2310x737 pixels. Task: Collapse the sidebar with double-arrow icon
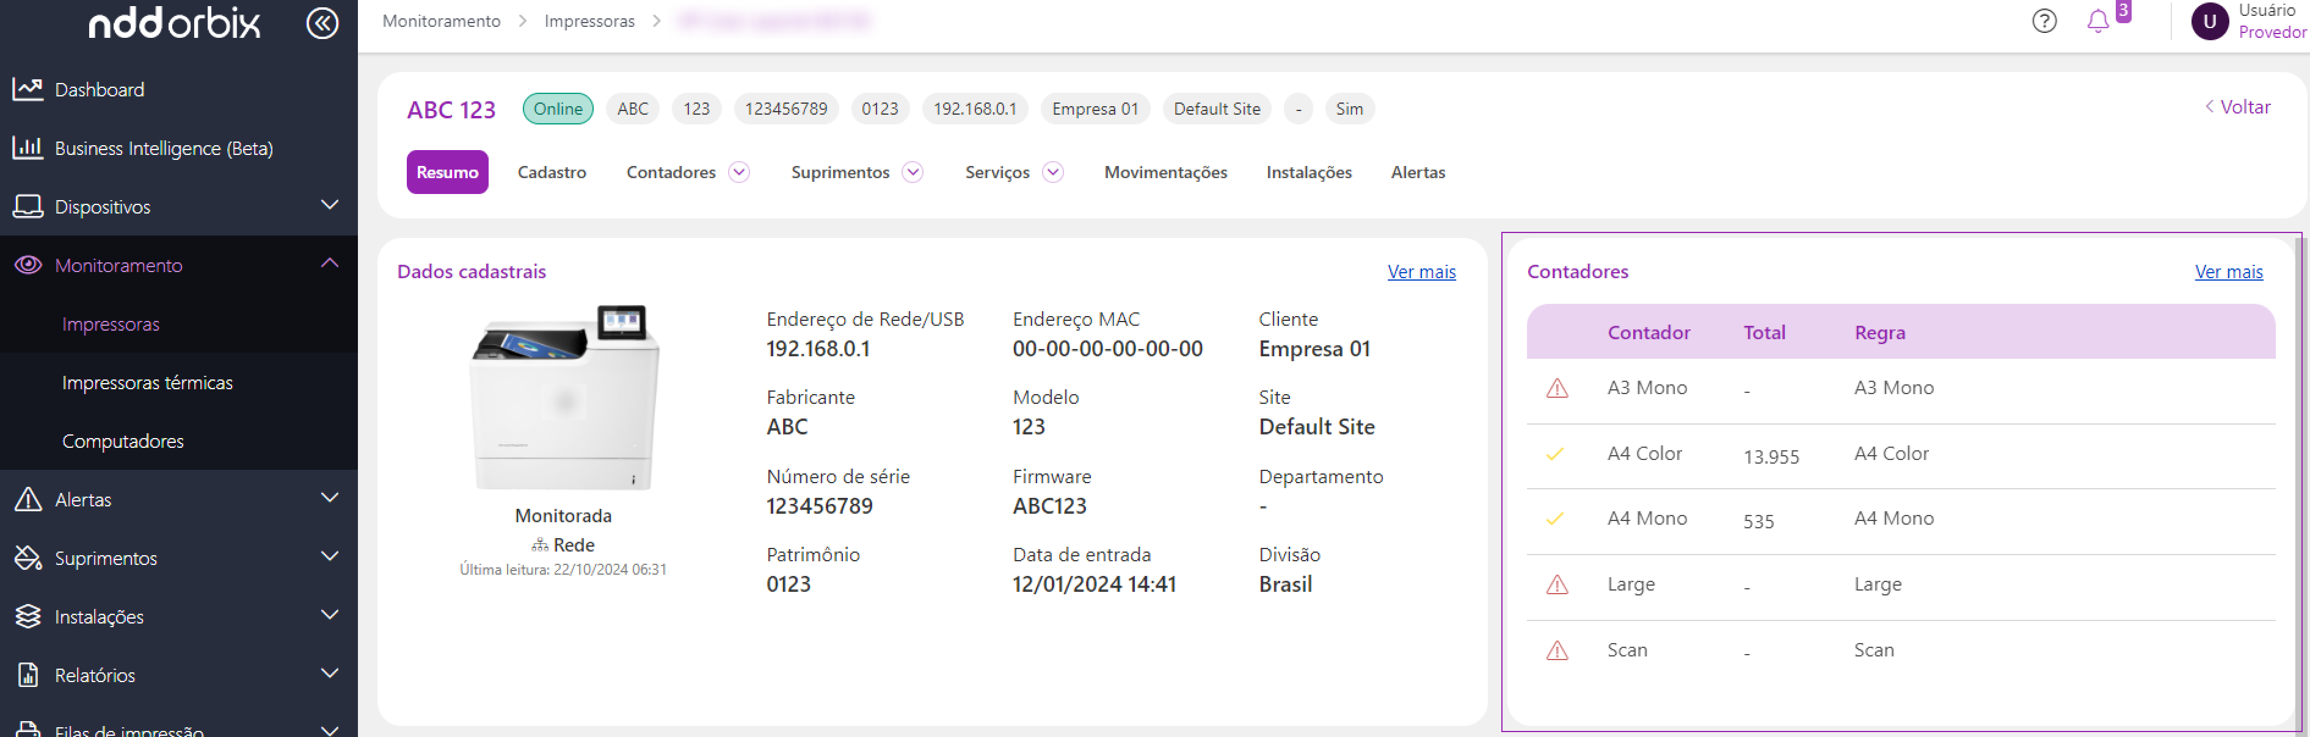pos(322,23)
